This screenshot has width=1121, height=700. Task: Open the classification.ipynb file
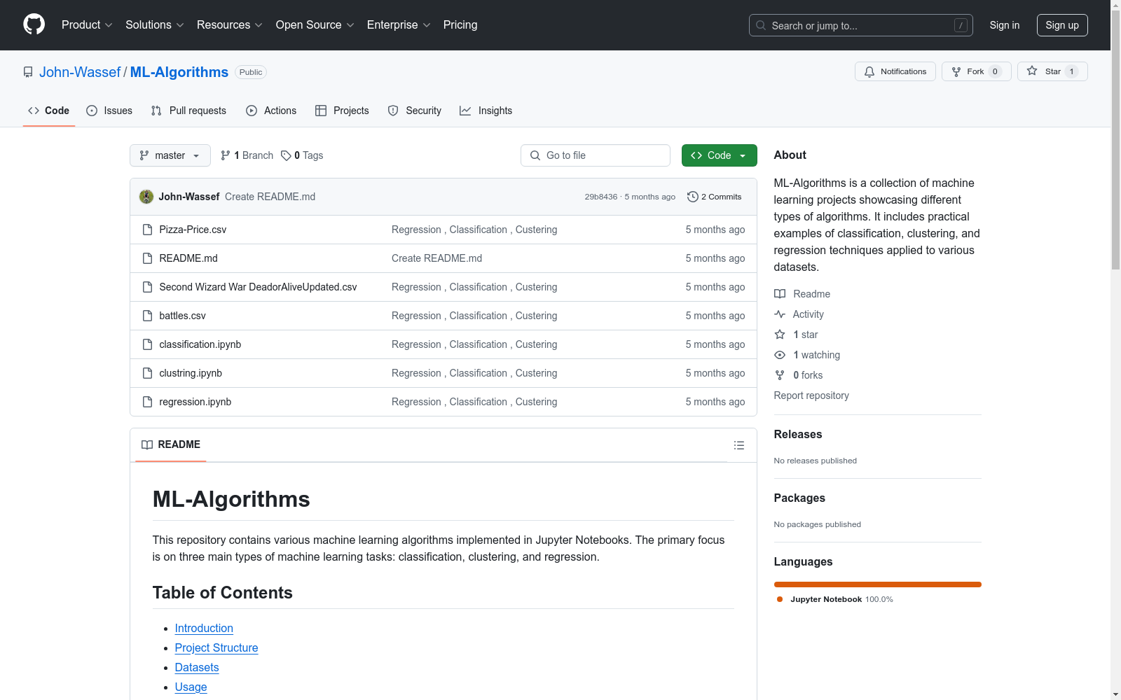coord(200,344)
